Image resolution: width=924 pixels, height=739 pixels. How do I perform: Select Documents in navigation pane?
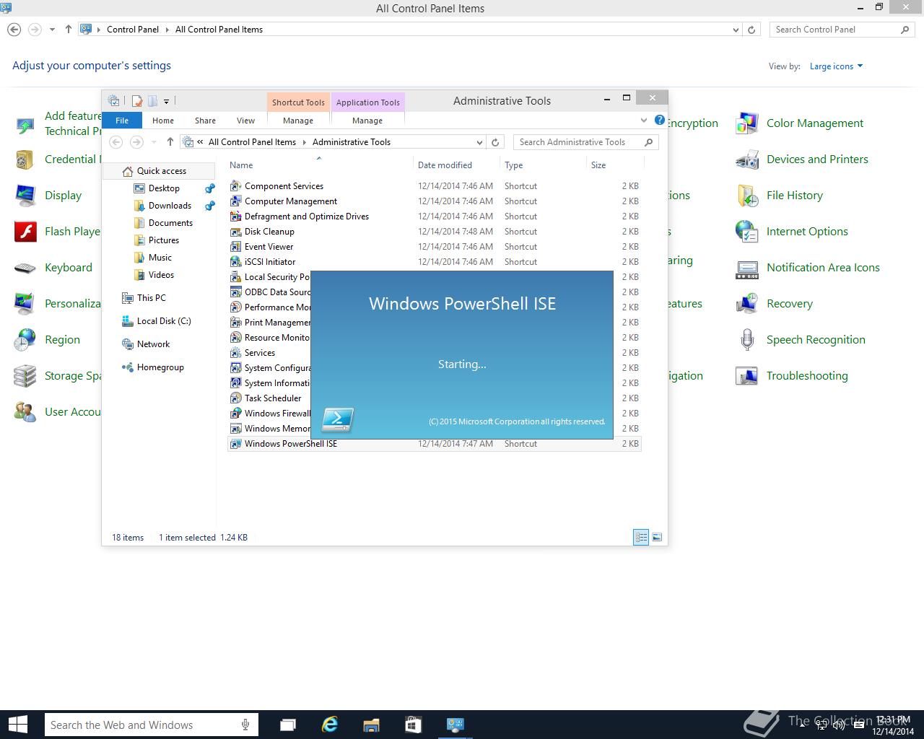coord(170,223)
